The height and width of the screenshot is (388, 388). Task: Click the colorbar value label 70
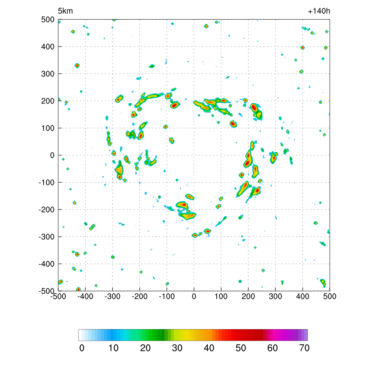point(304,348)
